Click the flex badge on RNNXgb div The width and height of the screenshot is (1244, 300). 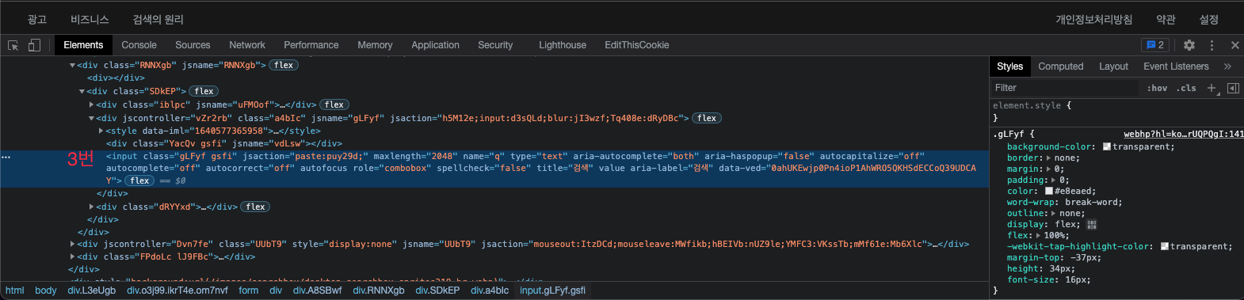pyautogui.click(x=284, y=65)
